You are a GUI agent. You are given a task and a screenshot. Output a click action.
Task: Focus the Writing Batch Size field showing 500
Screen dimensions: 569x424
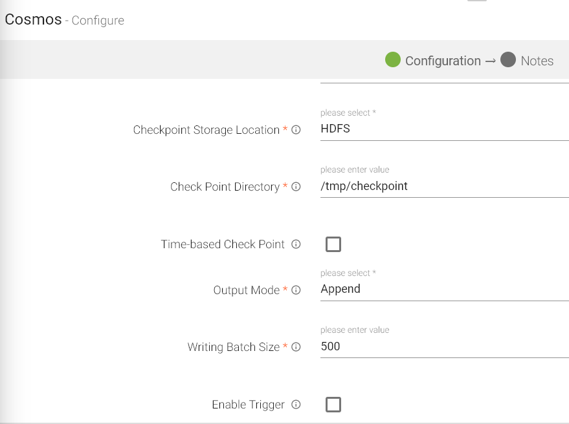pos(443,346)
